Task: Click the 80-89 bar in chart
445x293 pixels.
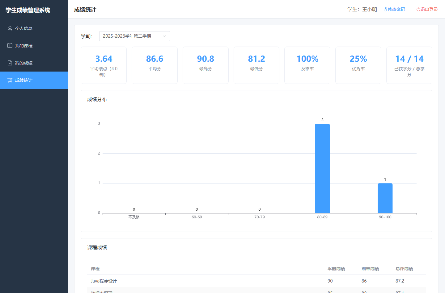Action: pos(322,168)
